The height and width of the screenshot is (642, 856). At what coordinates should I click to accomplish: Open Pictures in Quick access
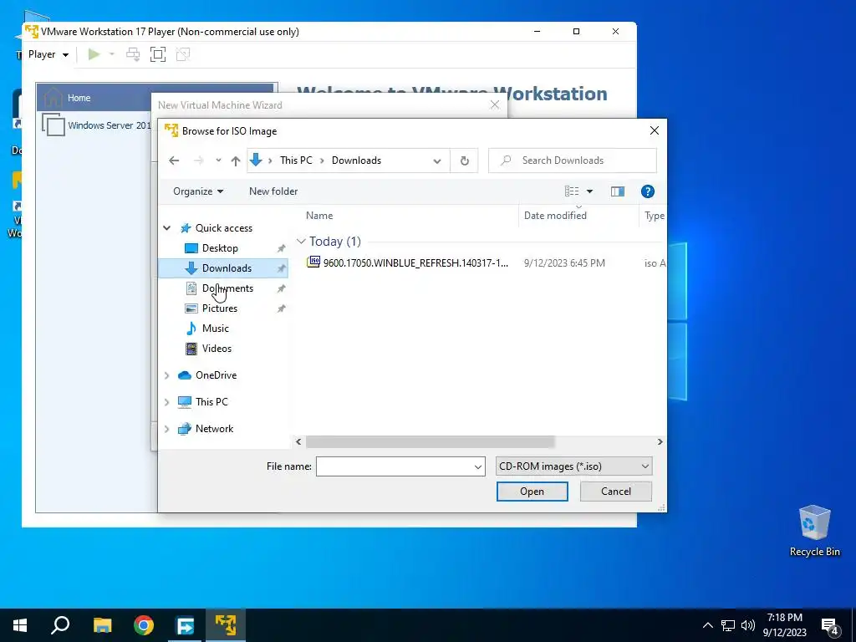pyautogui.click(x=220, y=308)
